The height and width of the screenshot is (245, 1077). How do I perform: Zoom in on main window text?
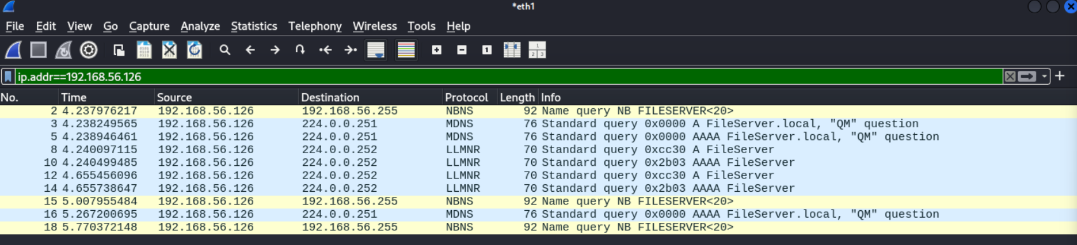pos(437,50)
